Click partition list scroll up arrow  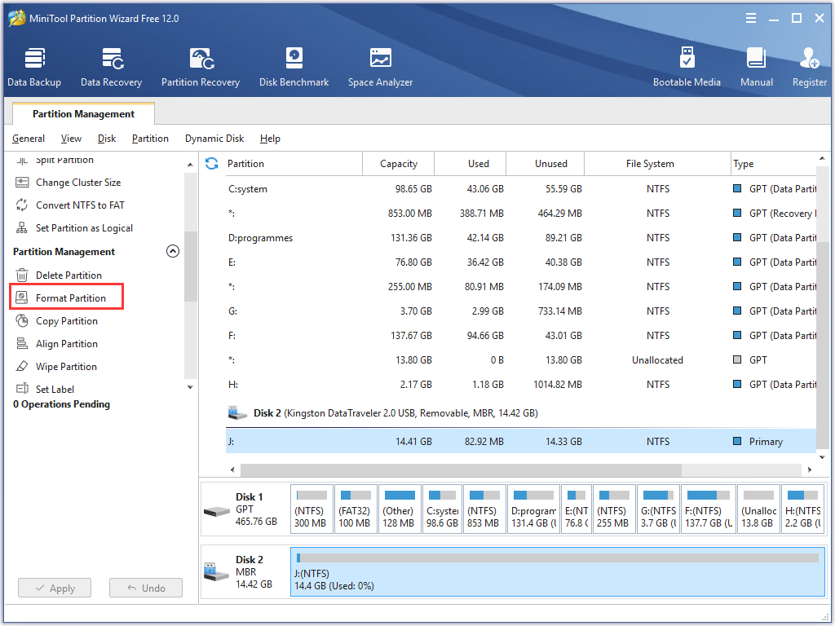point(822,159)
